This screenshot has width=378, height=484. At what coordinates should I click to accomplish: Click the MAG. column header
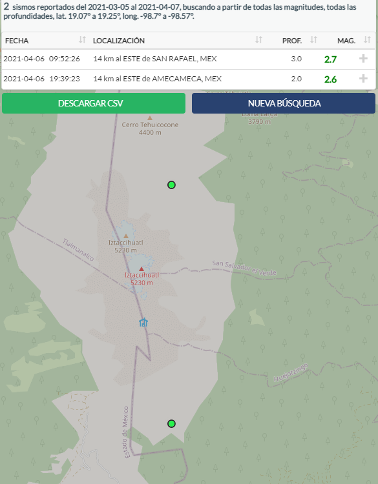coord(346,41)
